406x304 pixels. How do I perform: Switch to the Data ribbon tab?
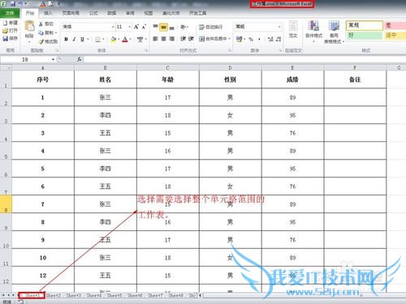pyautogui.click(x=111, y=13)
